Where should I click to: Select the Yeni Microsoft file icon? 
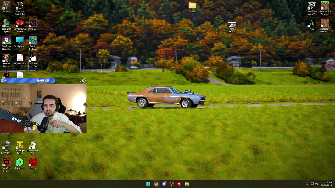pyautogui.click(x=232, y=27)
